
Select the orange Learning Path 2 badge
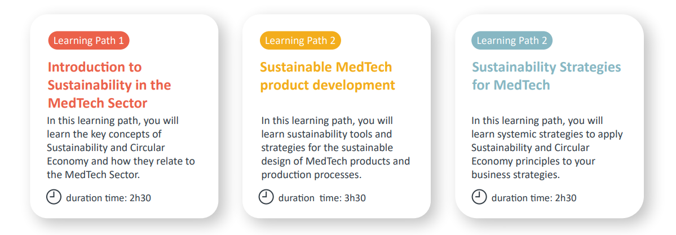coord(300,41)
